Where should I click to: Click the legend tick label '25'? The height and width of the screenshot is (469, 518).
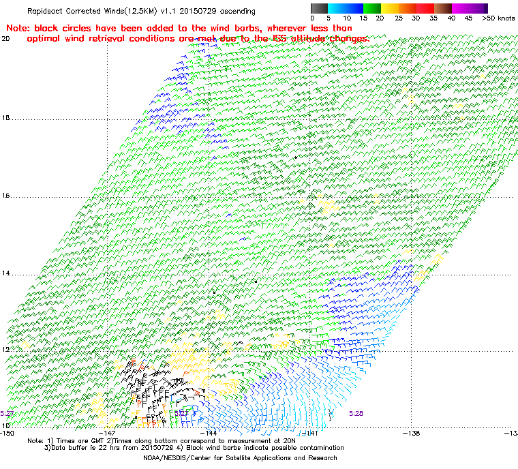click(x=399, y=18)
